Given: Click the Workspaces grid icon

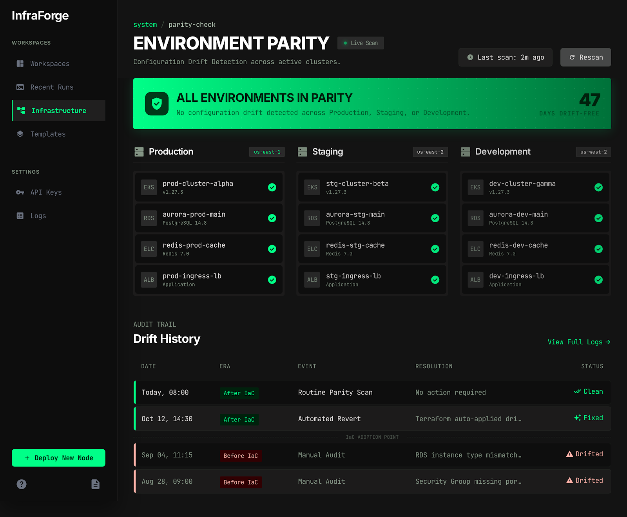Looking at the screenshot, I should click(x=20, y=64).
